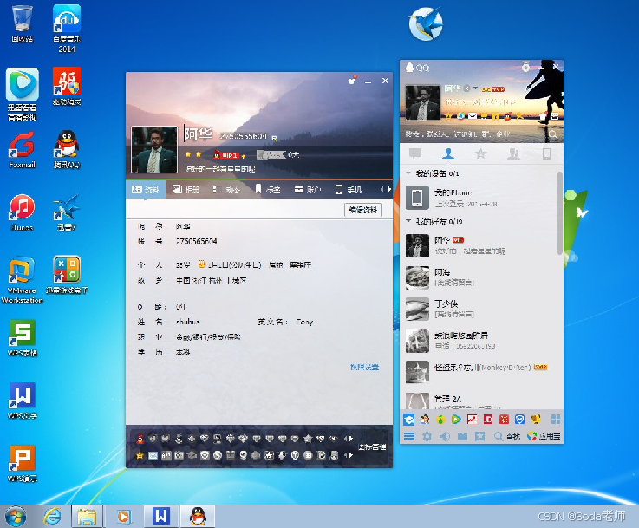Image resolution: width=639 pixels, height=528 pixels.
Task: Open the groups tab in QQ main panel
Action: [x=513, y=153]
